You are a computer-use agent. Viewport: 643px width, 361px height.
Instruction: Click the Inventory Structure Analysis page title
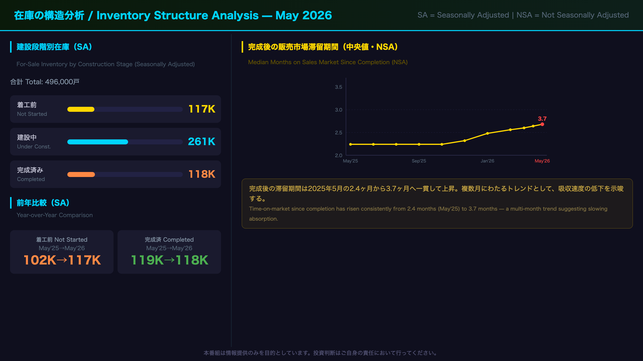pos(173,15)
